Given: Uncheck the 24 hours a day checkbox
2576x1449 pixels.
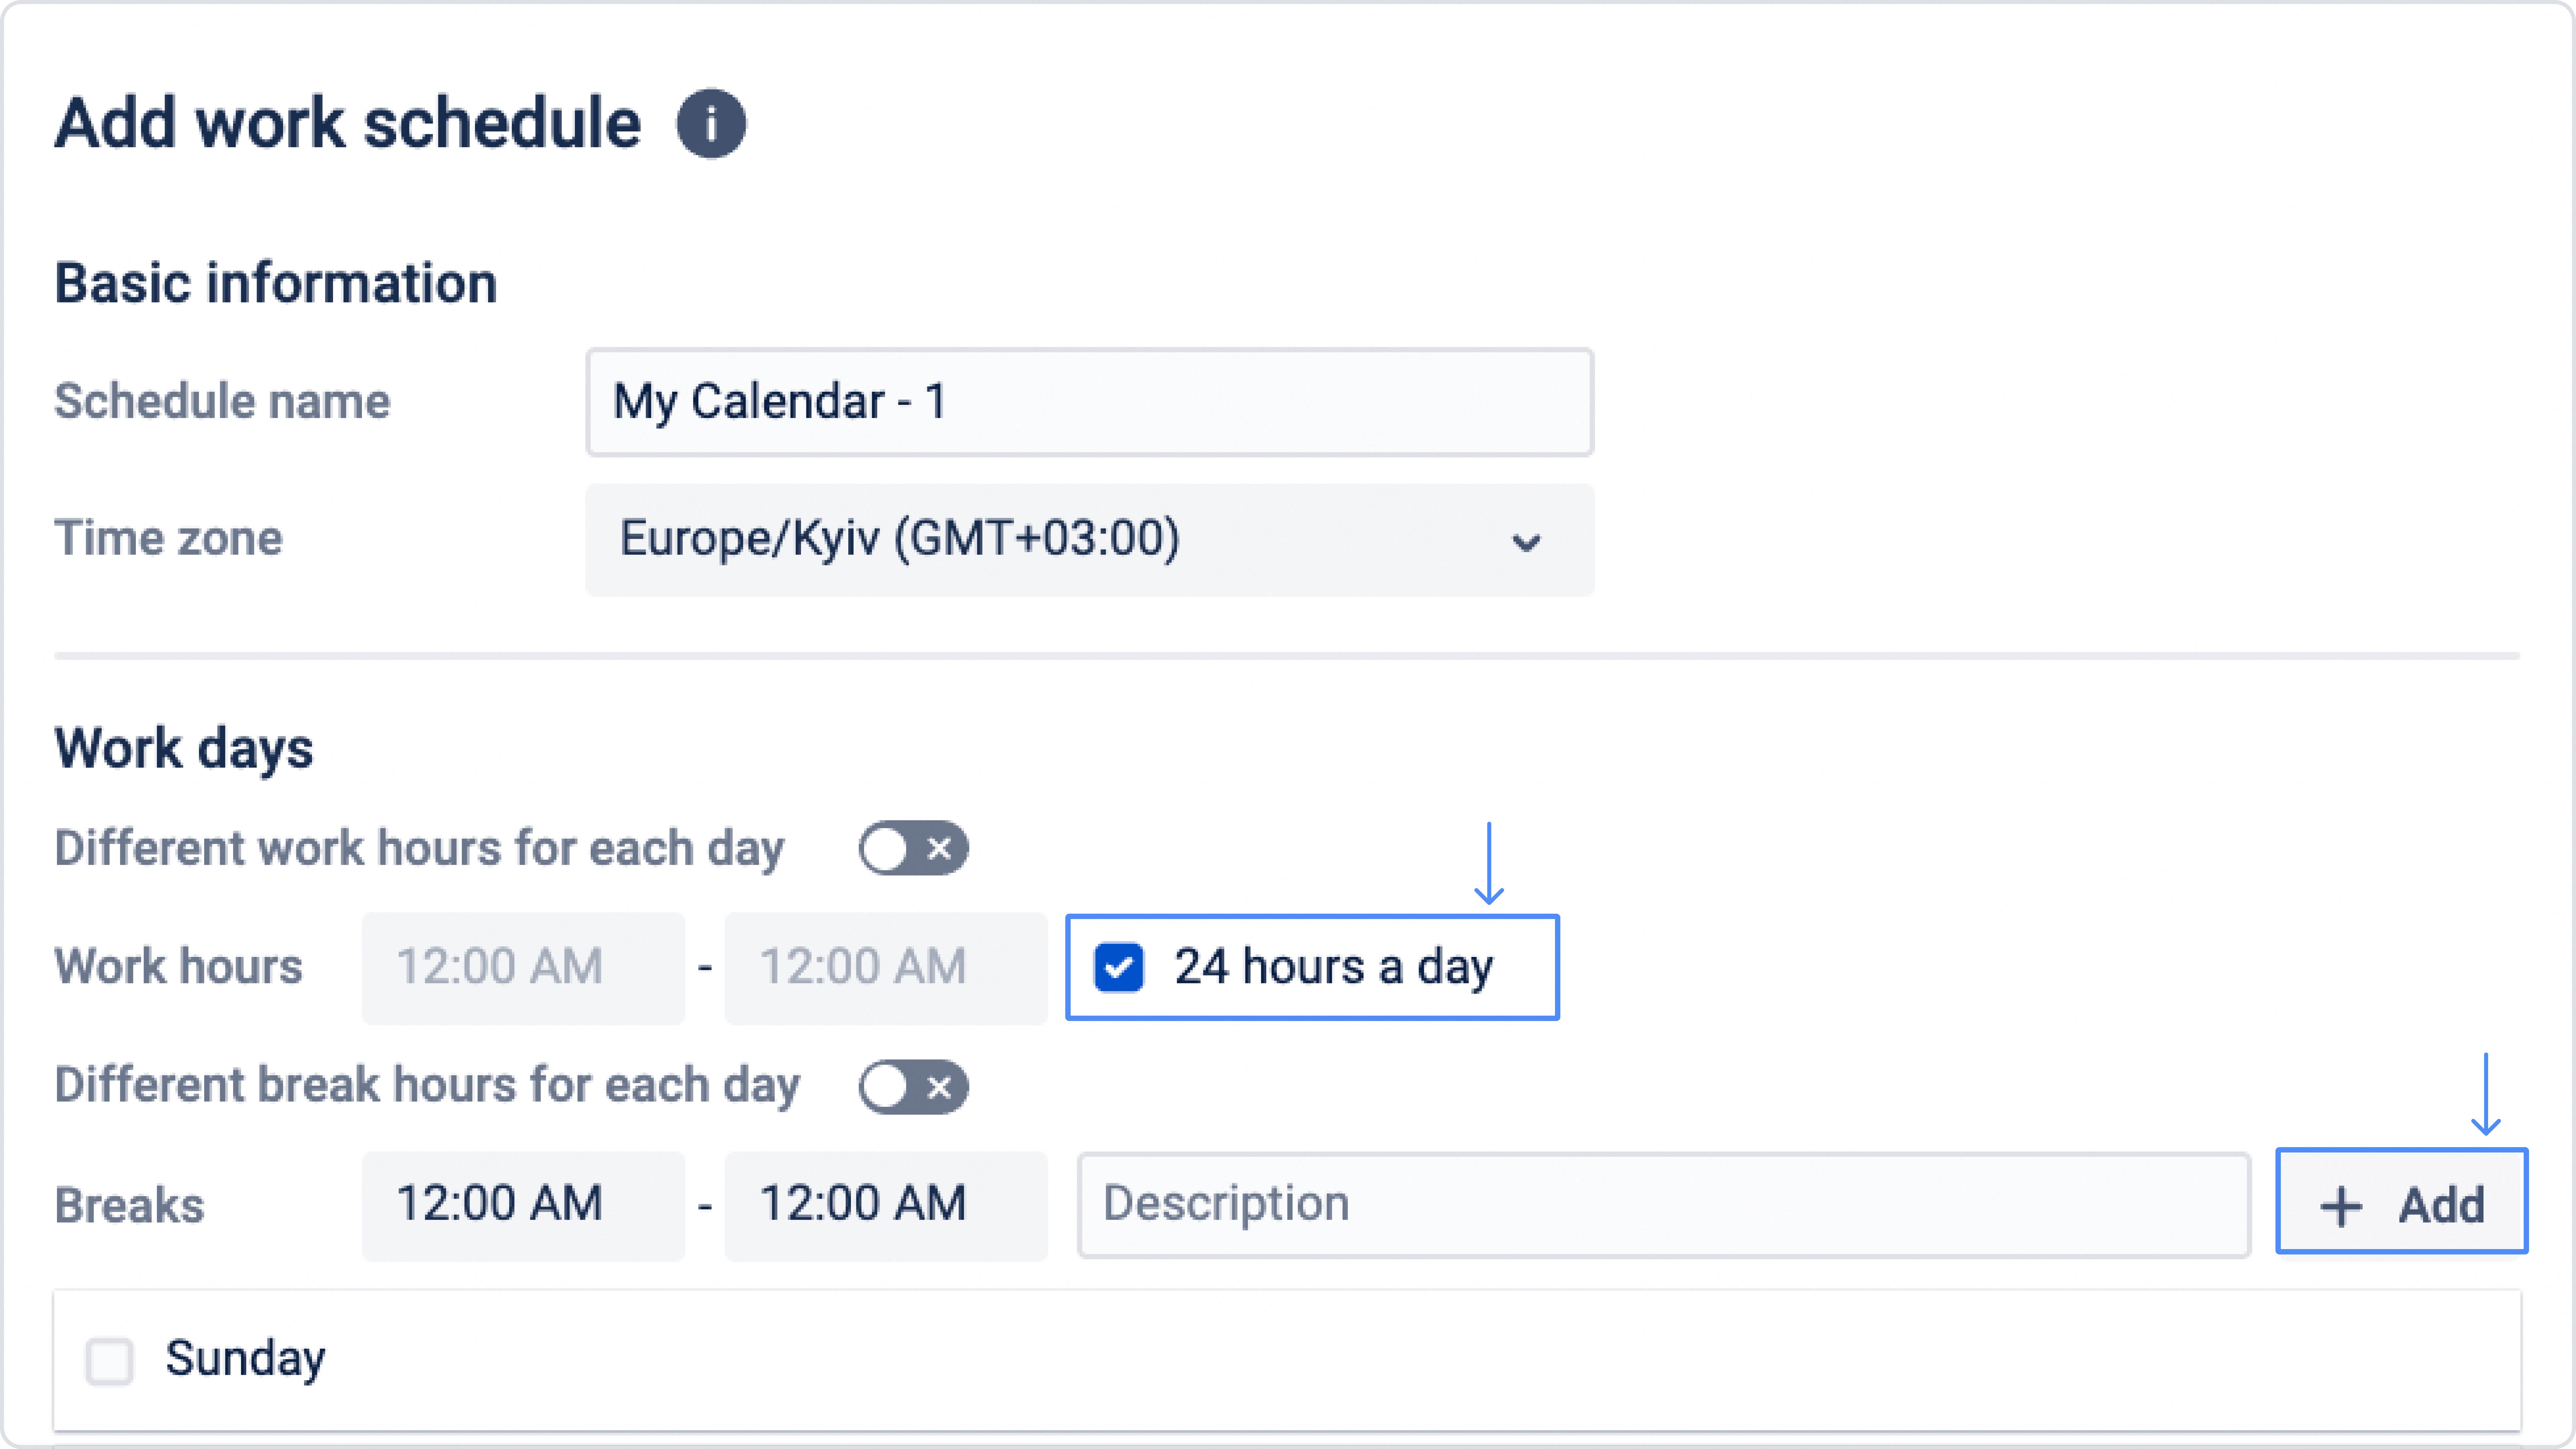Looking at the screenshot, I should click(1118, 967).
